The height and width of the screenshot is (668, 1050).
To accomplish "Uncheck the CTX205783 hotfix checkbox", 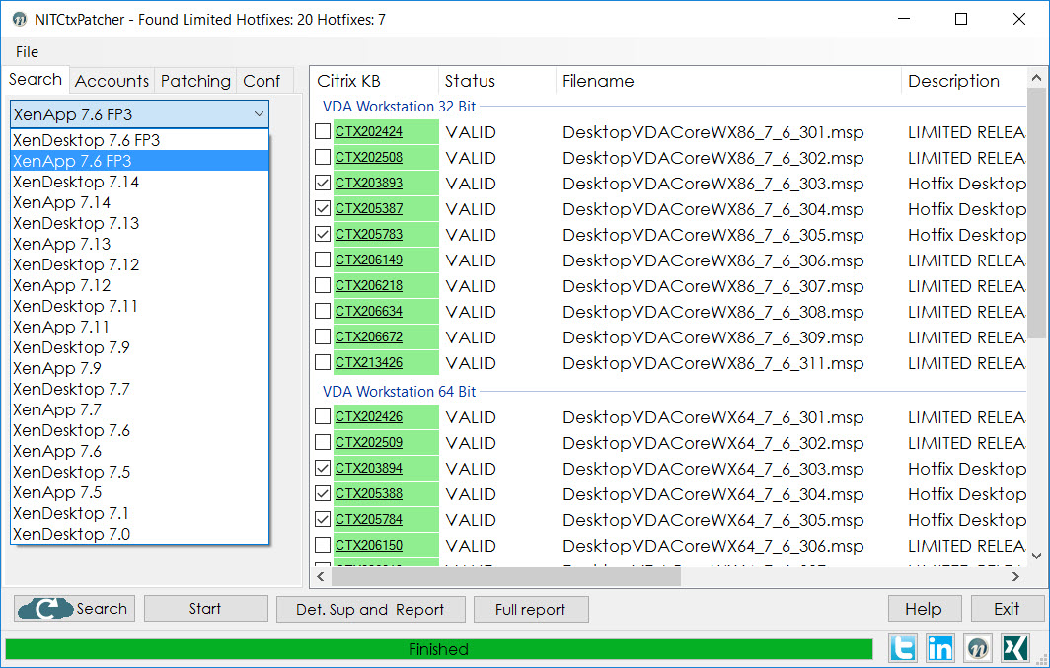I will 323,234.
